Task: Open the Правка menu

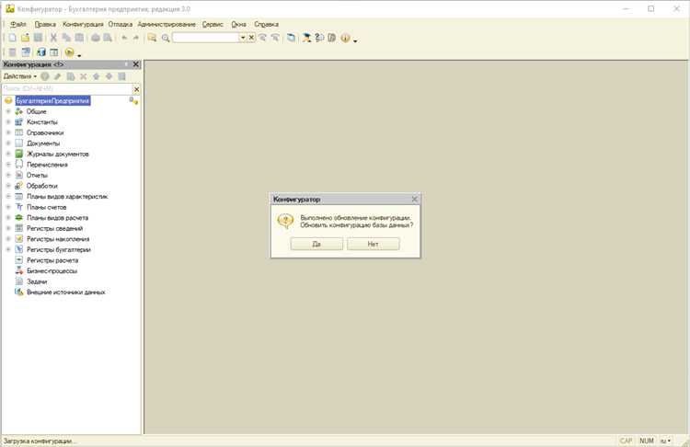Action: point(45,24)
